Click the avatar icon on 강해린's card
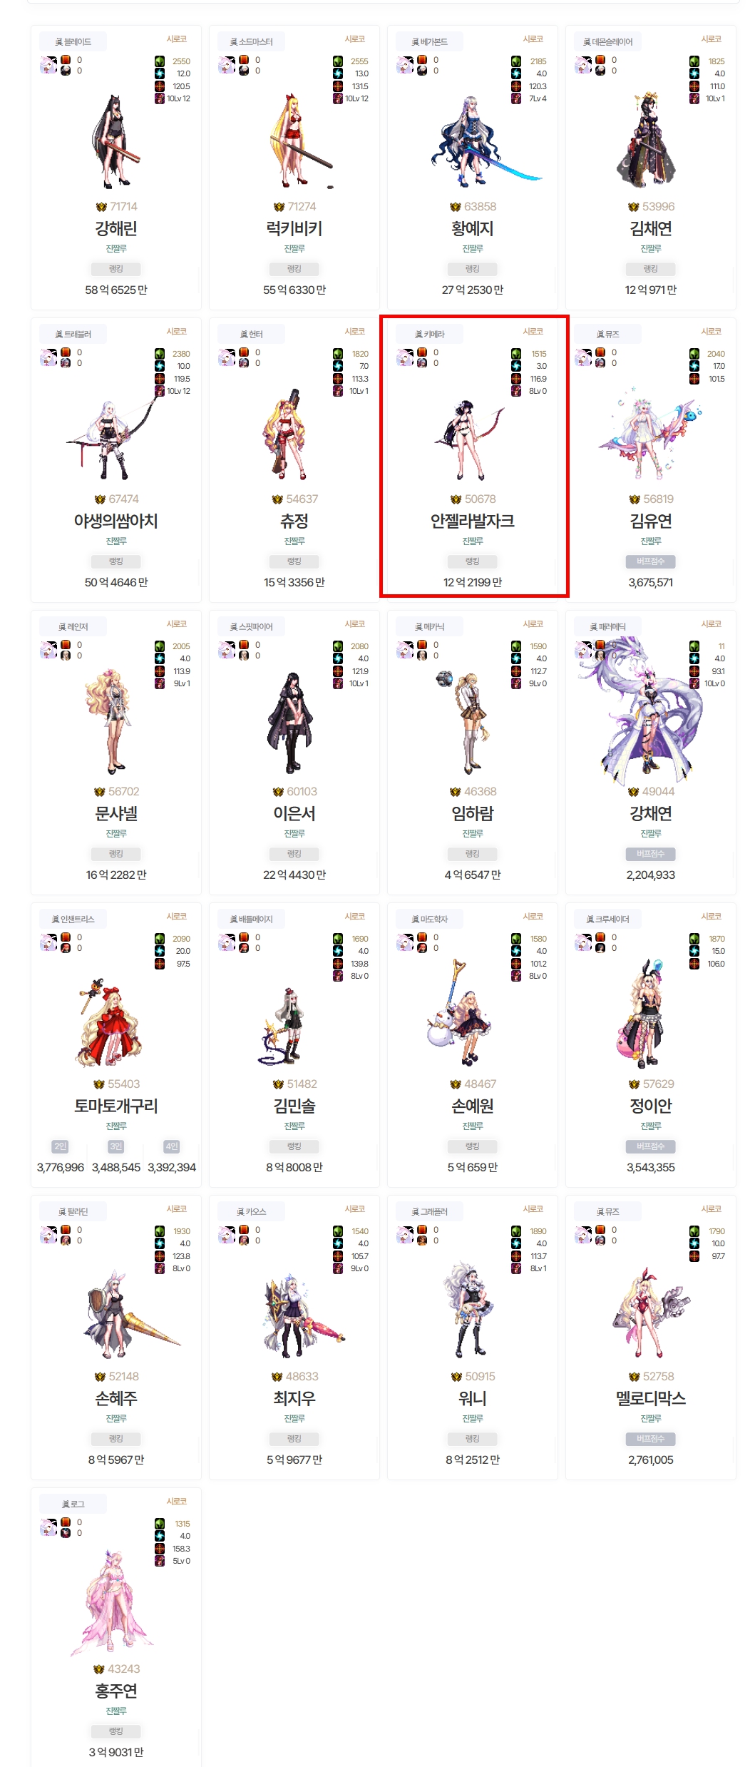The height and width of the screenshot is (1767, 755). [48, 66]
